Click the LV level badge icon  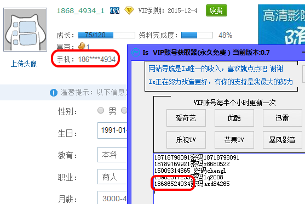click(115, 10)
